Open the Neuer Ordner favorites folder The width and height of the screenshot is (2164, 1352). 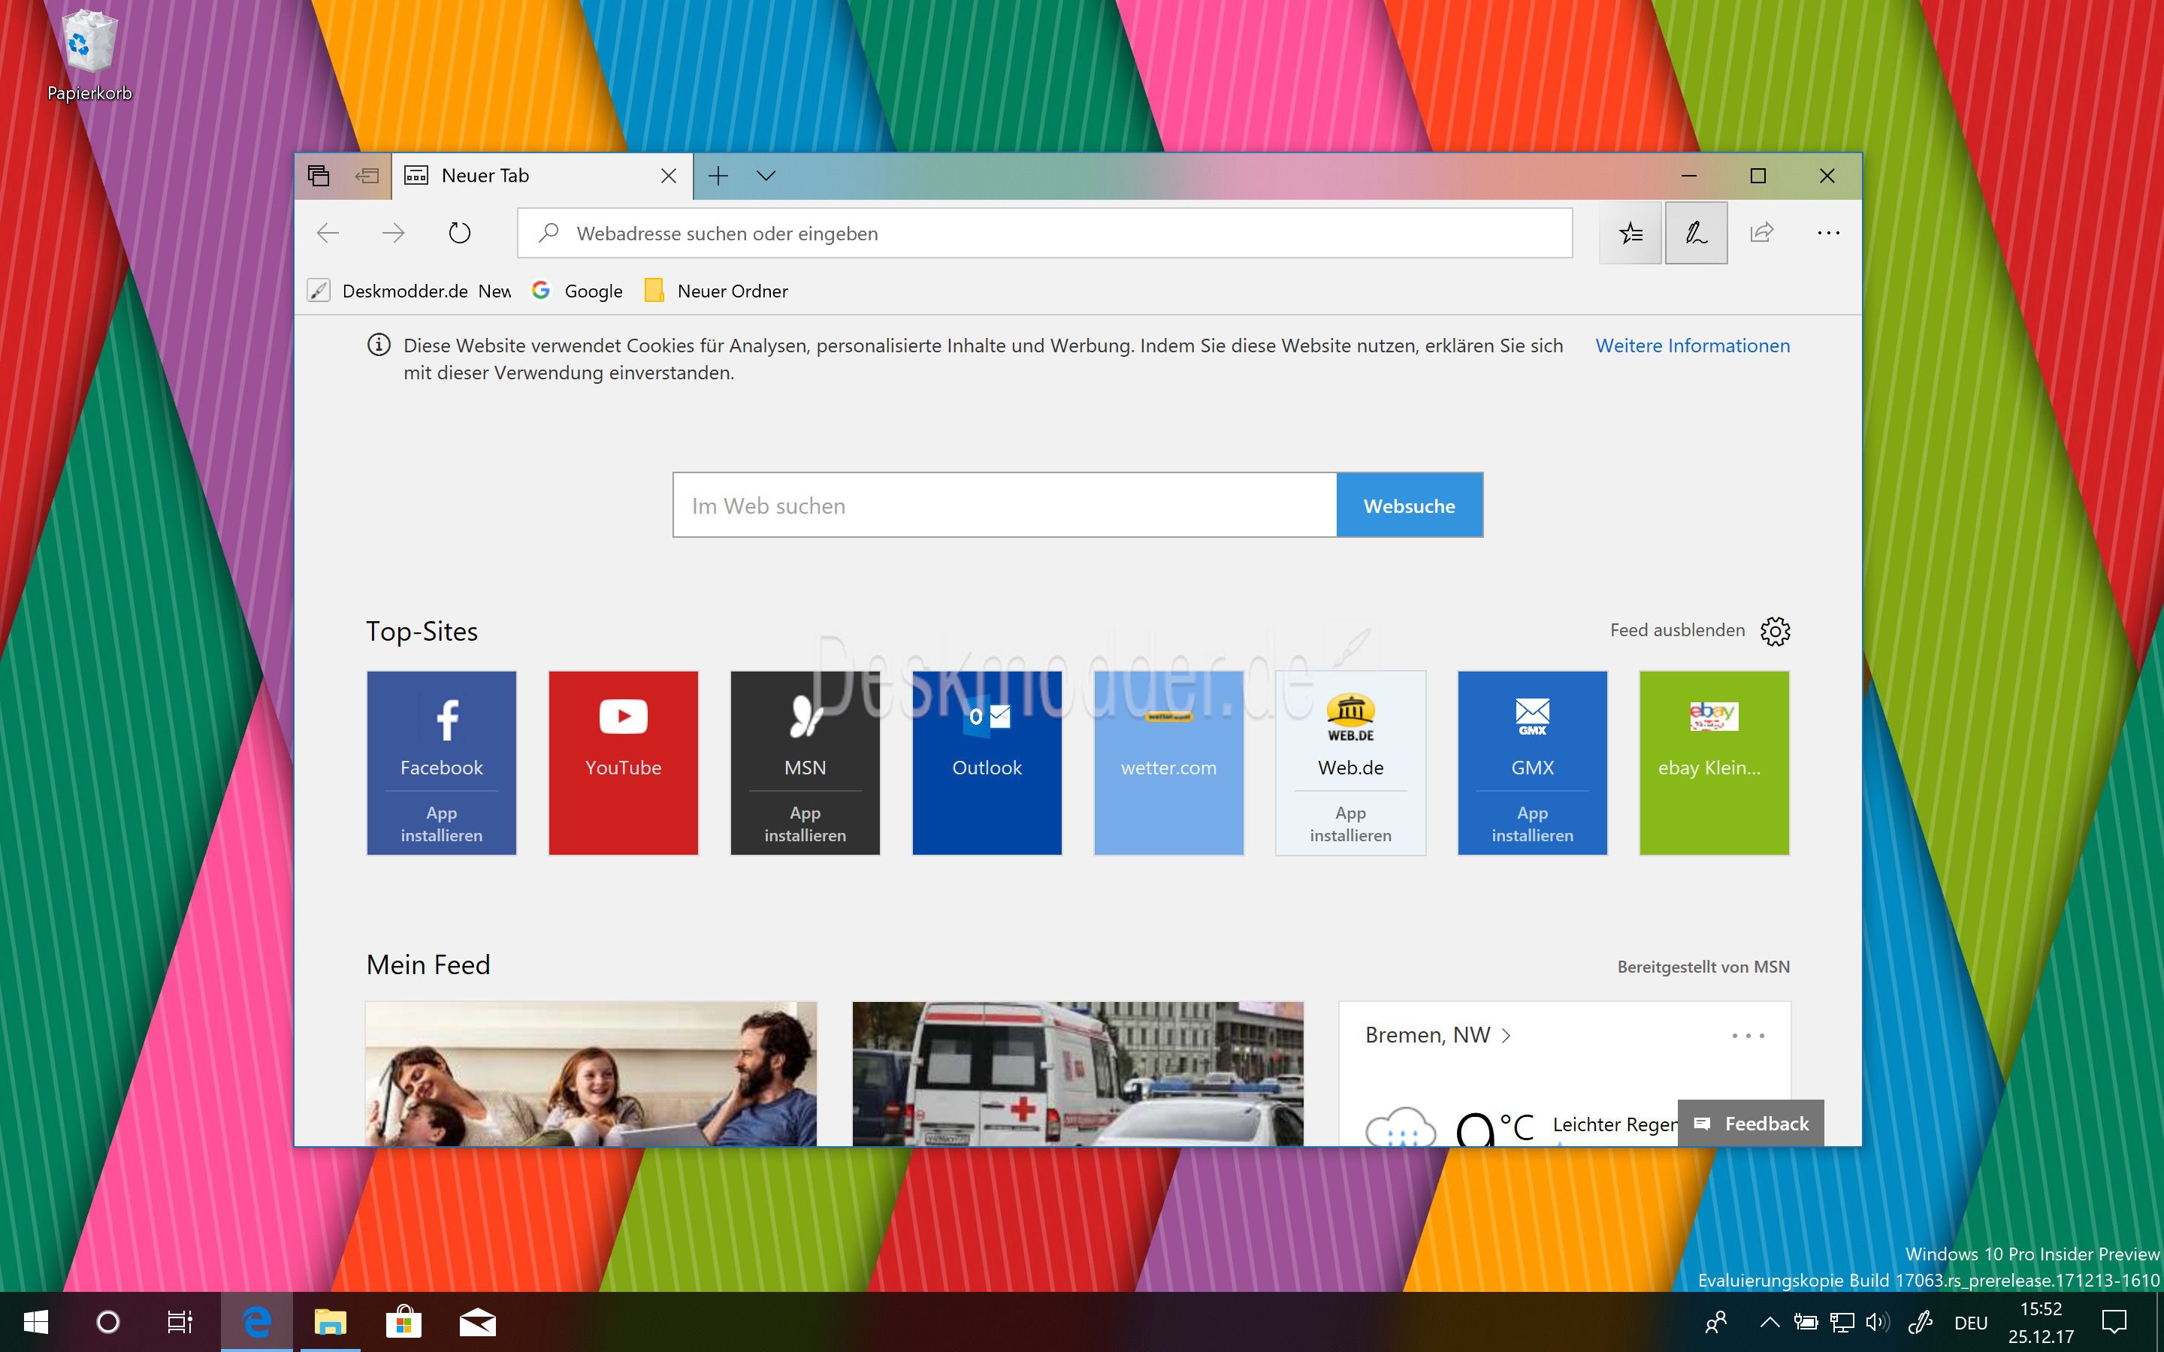point(716,291)
